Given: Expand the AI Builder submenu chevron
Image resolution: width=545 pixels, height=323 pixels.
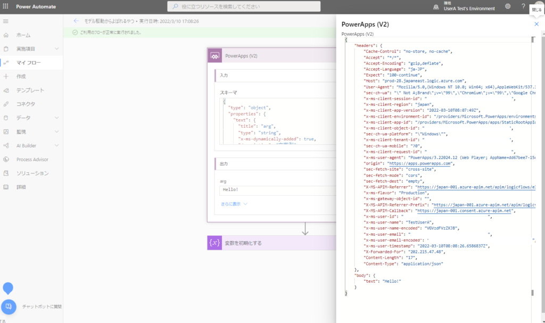Looking at the screenshot, I should click(x=56, y=145).
